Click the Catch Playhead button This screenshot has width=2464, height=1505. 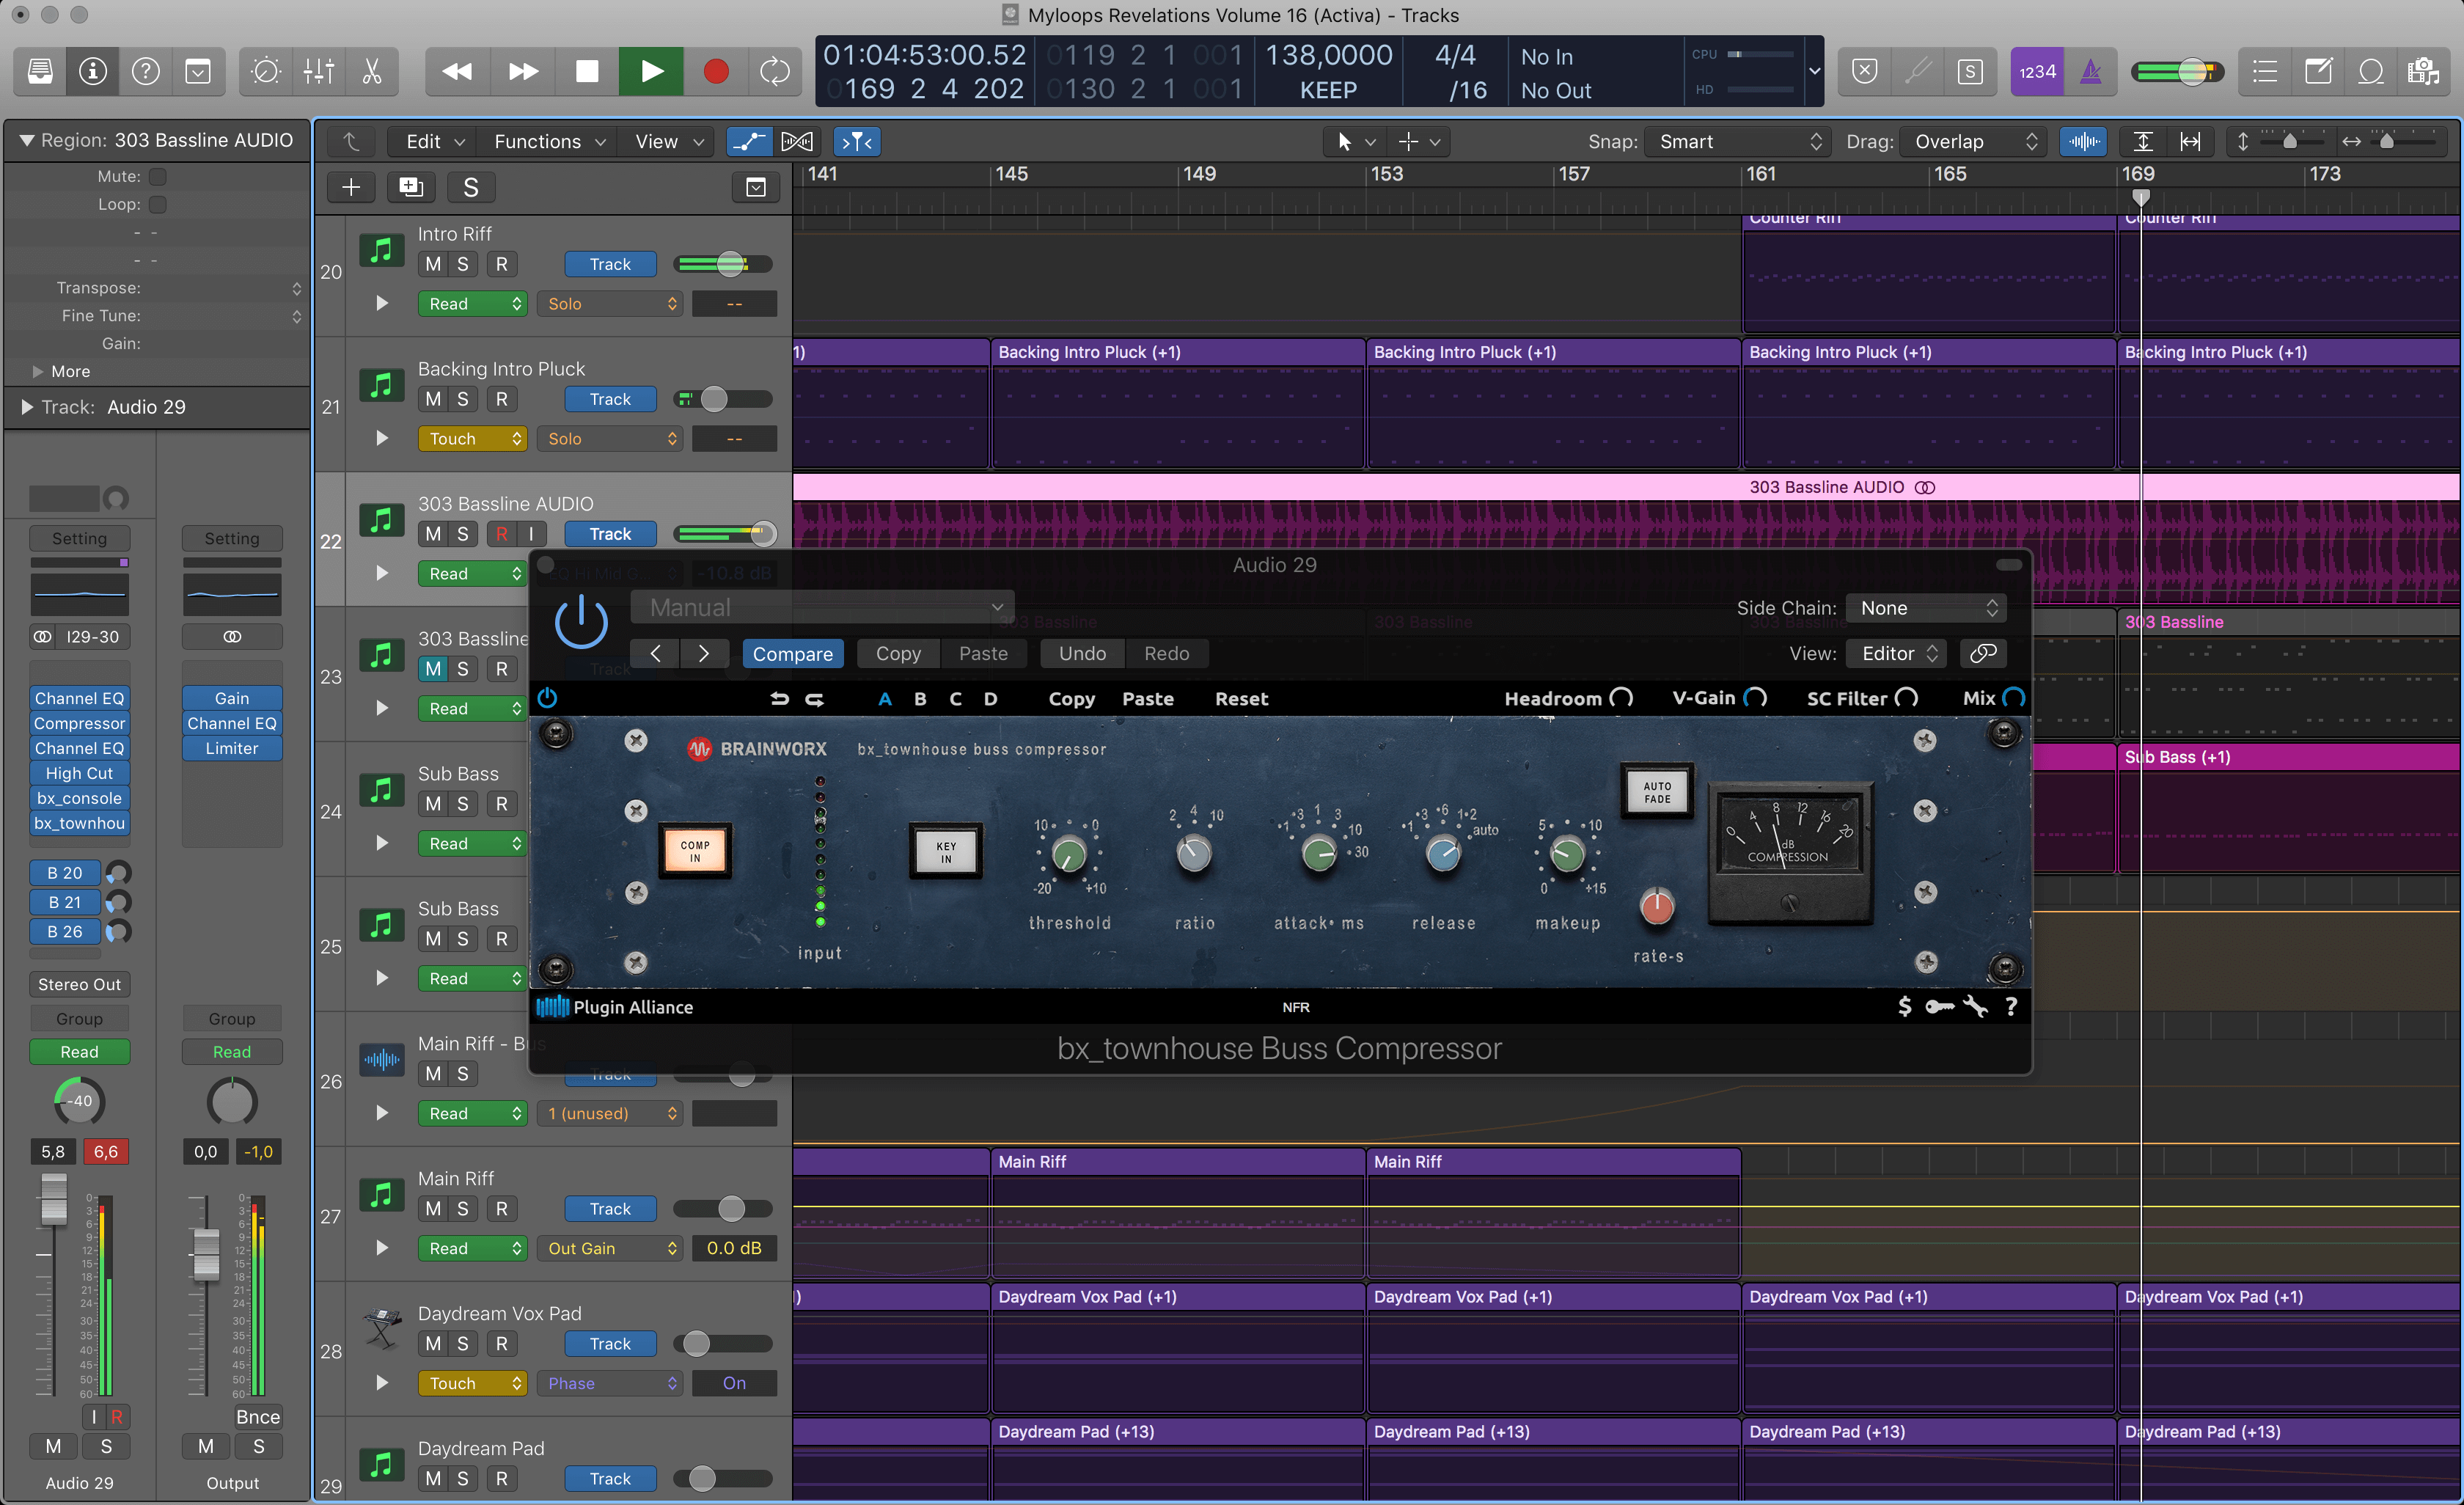click(857, 141)
